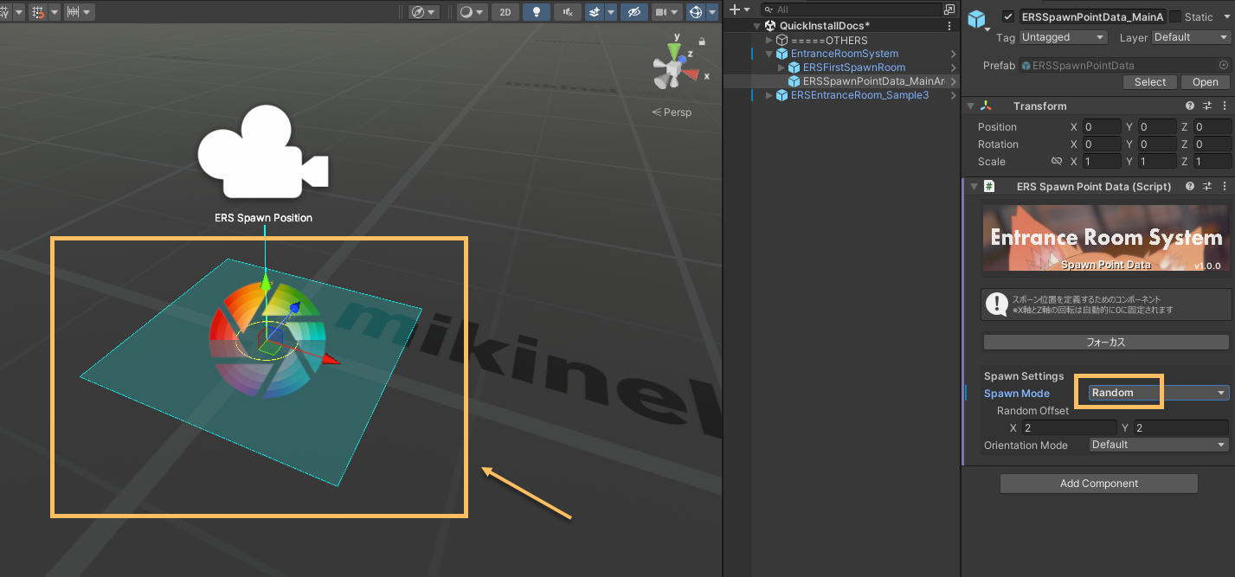Toggle 2D view mode
The width and height of the screenshot is (1235, 577).
[x=505, y=12]
